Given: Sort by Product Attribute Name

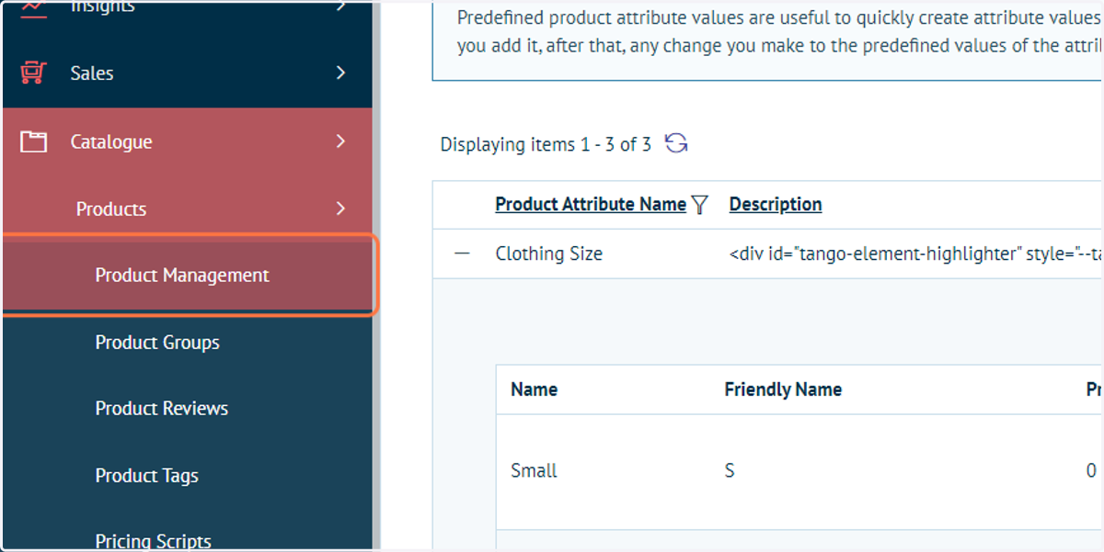Looking at the screenshot, I should point(591,205).
